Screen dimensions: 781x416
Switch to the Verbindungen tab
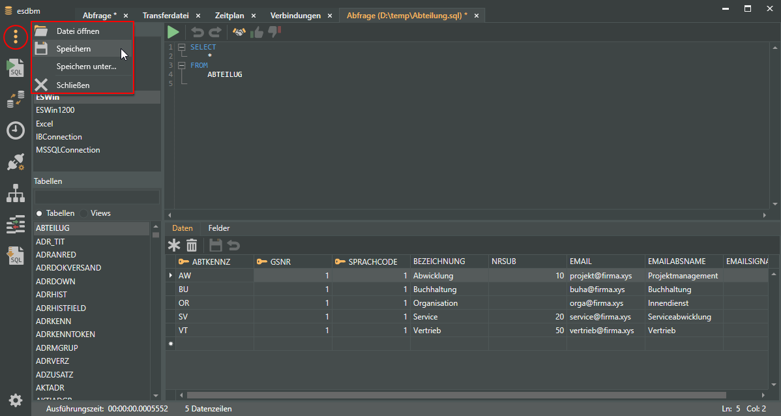coord(295,16)
